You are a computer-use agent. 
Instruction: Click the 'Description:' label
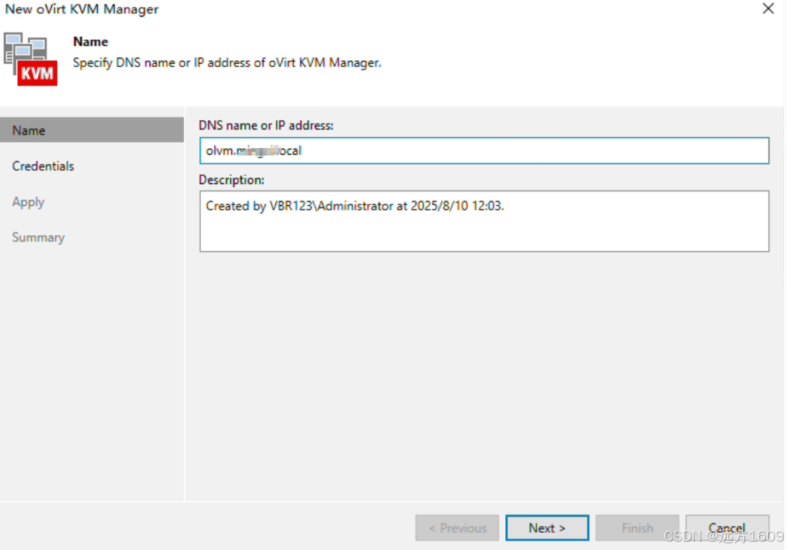pos(232,180)
